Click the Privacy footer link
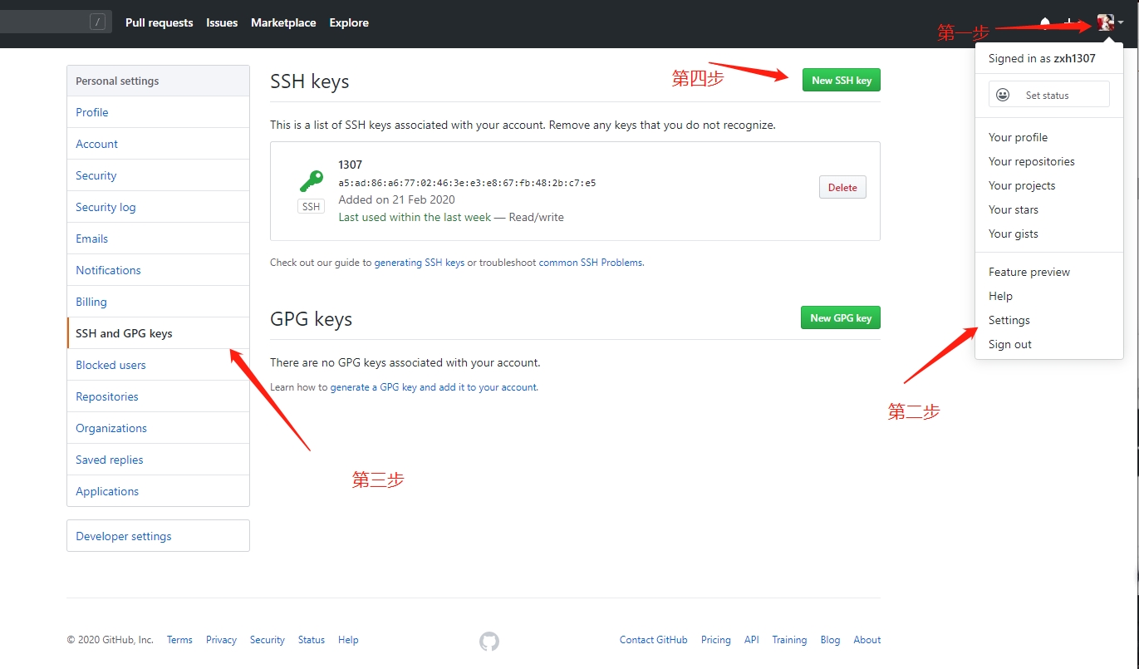1139x669 pixels. point(221,640)
